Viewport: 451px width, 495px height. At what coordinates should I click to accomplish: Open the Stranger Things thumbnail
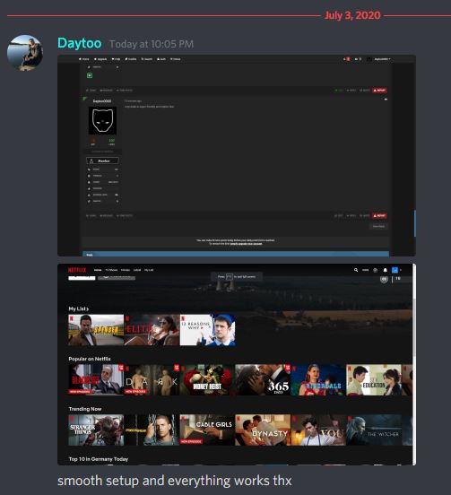pyautogui.click(x=96, y=430)
